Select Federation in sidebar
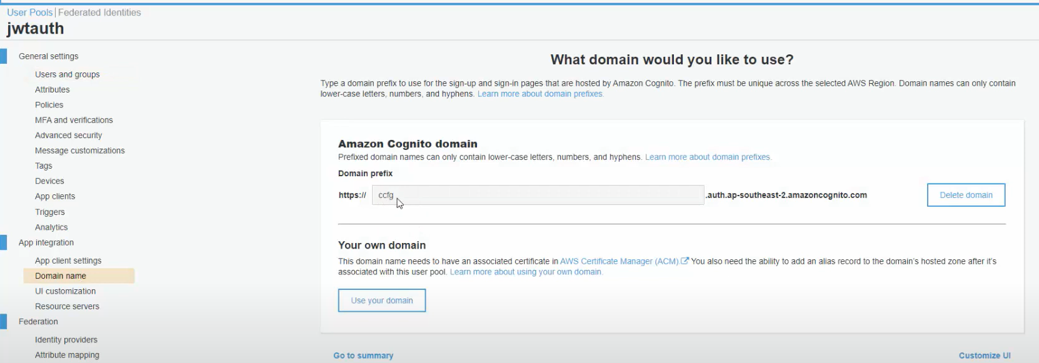The width and height of the screenshot is (1039, 363). (38, 322)
